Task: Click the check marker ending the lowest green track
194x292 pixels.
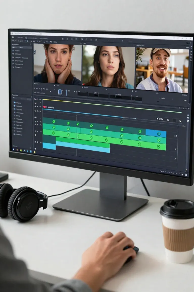Action: coord(158,147)
